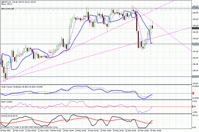199x132 pixels.
Task: Click the MoM scale value 2.692
Action: coord(195,101)
